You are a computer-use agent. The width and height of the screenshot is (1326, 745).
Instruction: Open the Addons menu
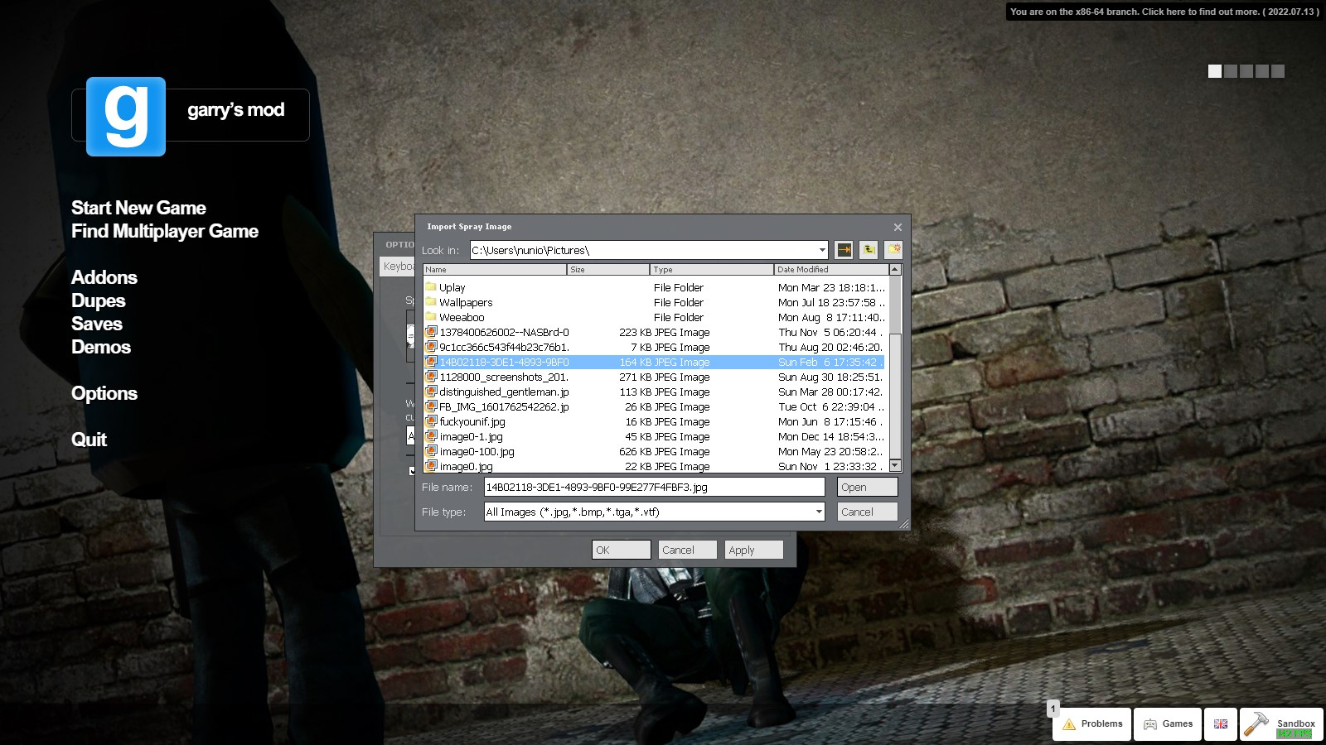[x=104, y=277]
